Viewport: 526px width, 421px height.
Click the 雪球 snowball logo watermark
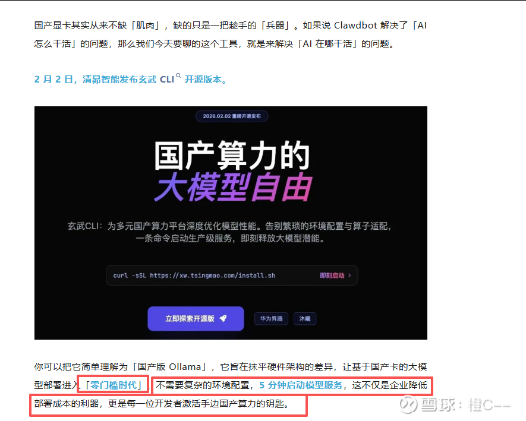408,404
